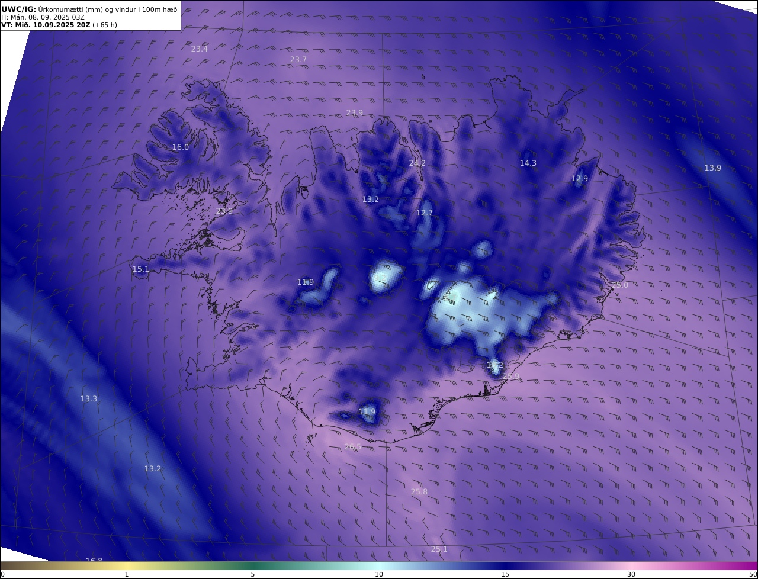Click the 25.0 value near the east coast
Screen dimensions: 758x579
point(620,285)
